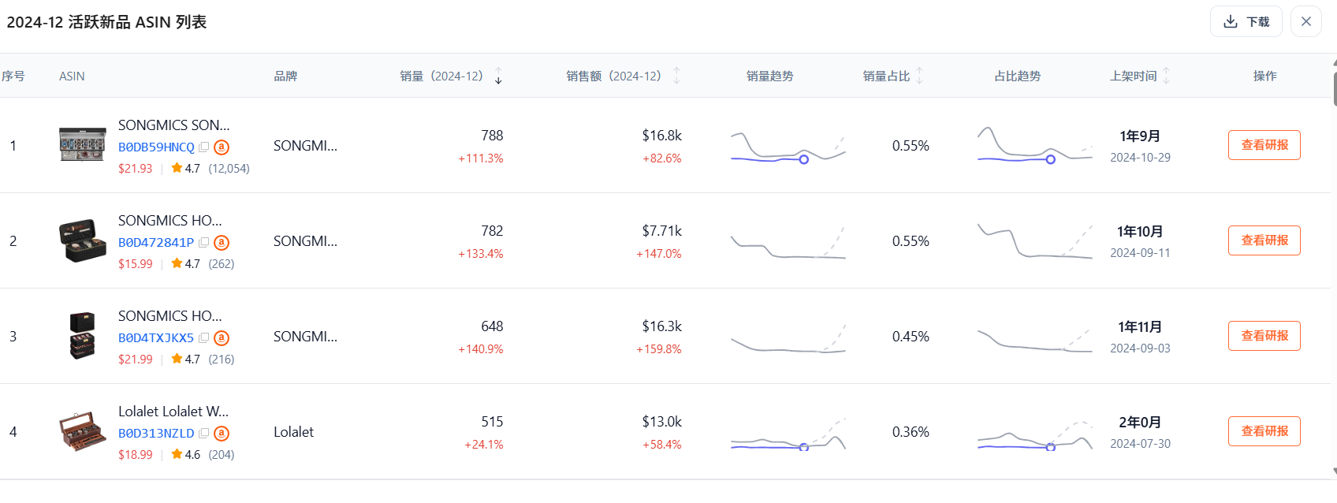
Task: Select sales value 648
Action: click(492, 326)
